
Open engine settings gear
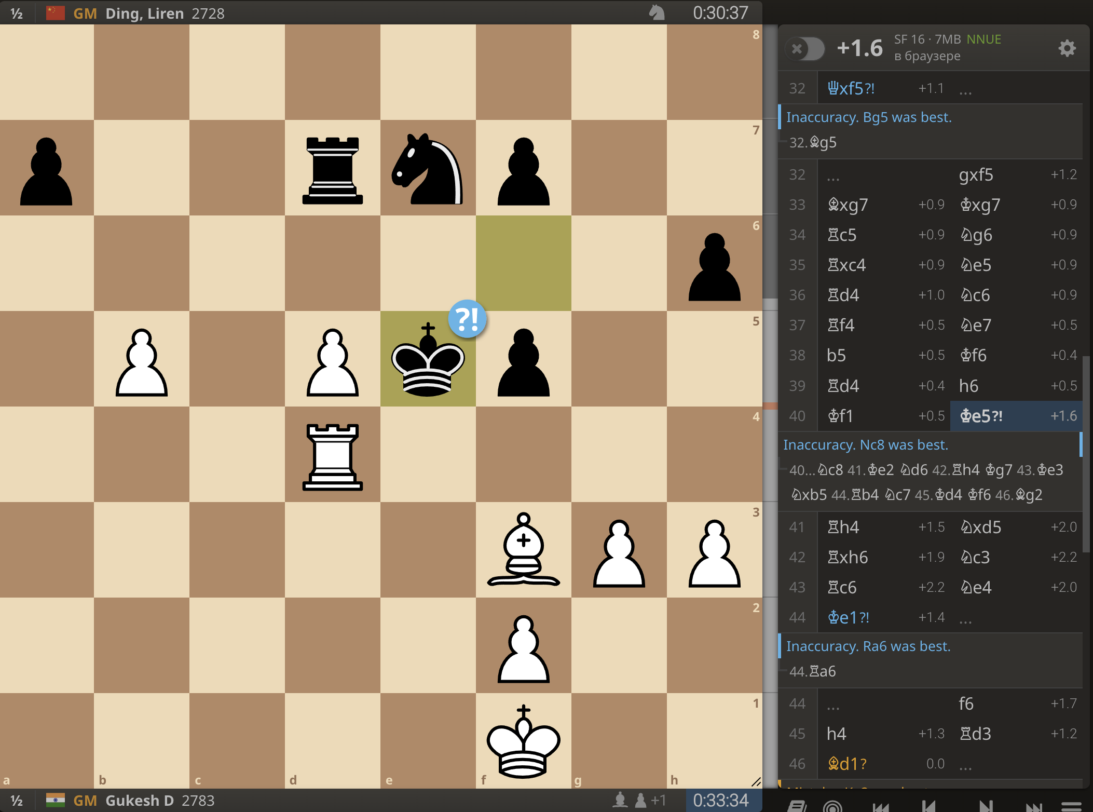(1067, 48)
